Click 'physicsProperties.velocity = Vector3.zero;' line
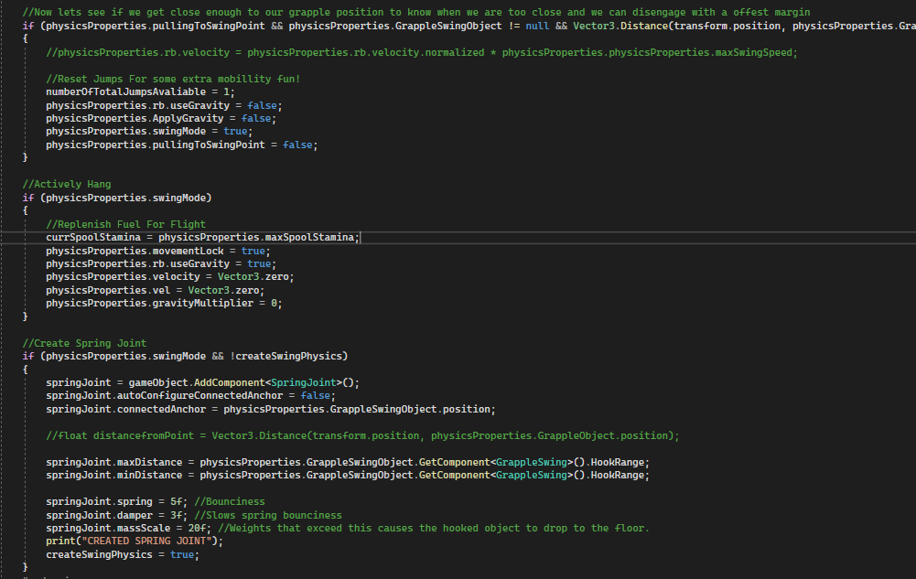Image resolution: width=916 pixels, height=579 pixels. [170, 276]
